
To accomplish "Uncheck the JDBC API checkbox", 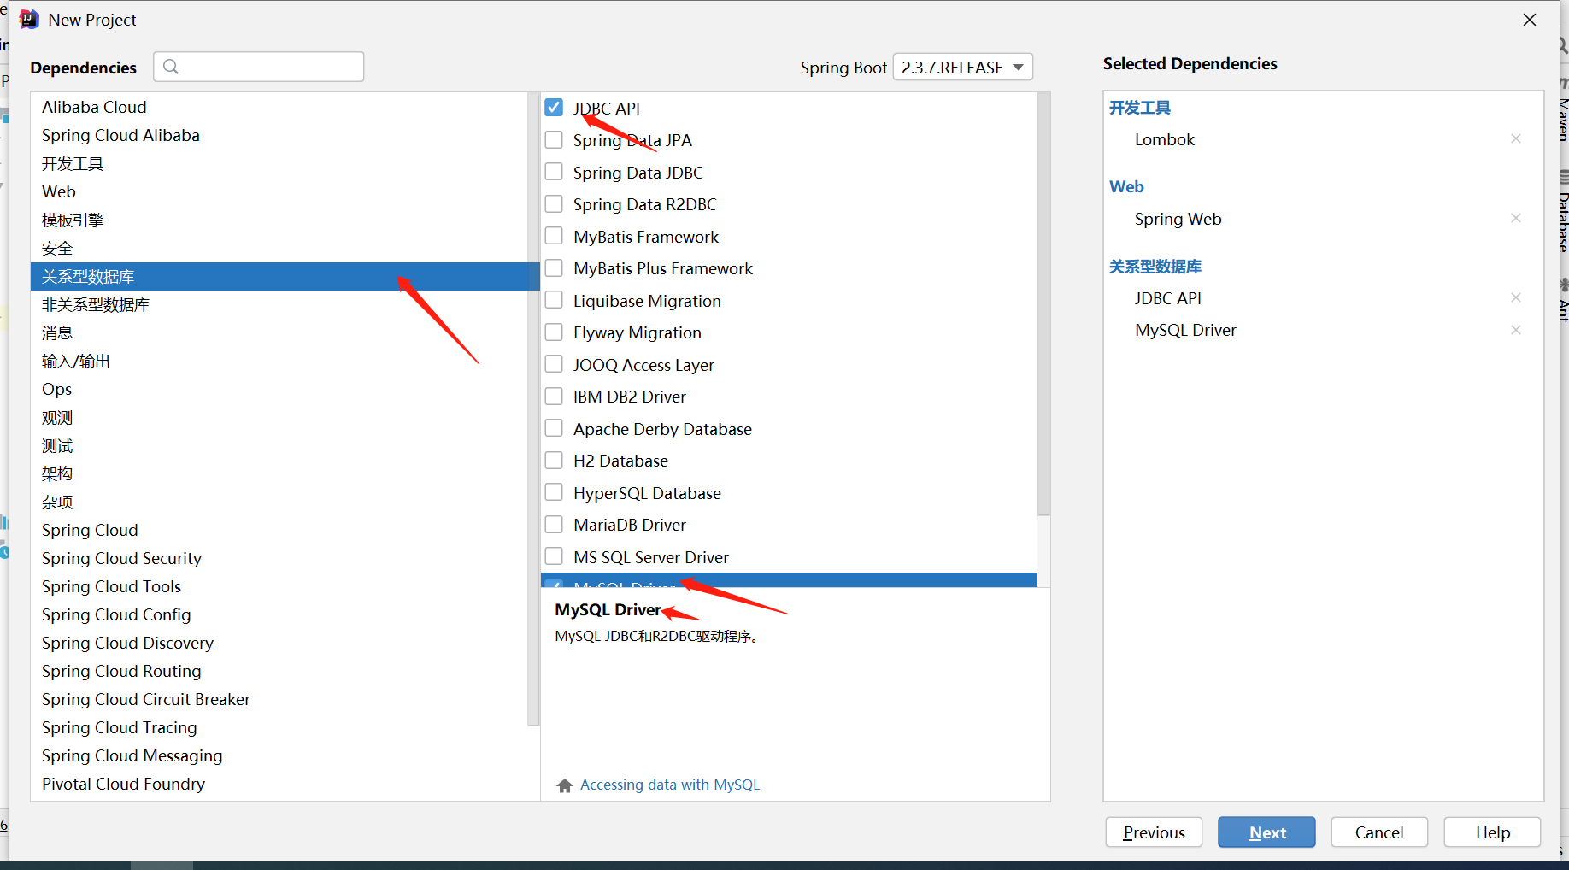I will [x=554, y=108].
